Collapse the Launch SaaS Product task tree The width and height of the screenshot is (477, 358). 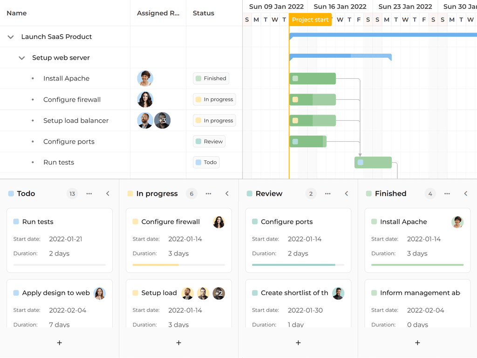coord(10,36)
